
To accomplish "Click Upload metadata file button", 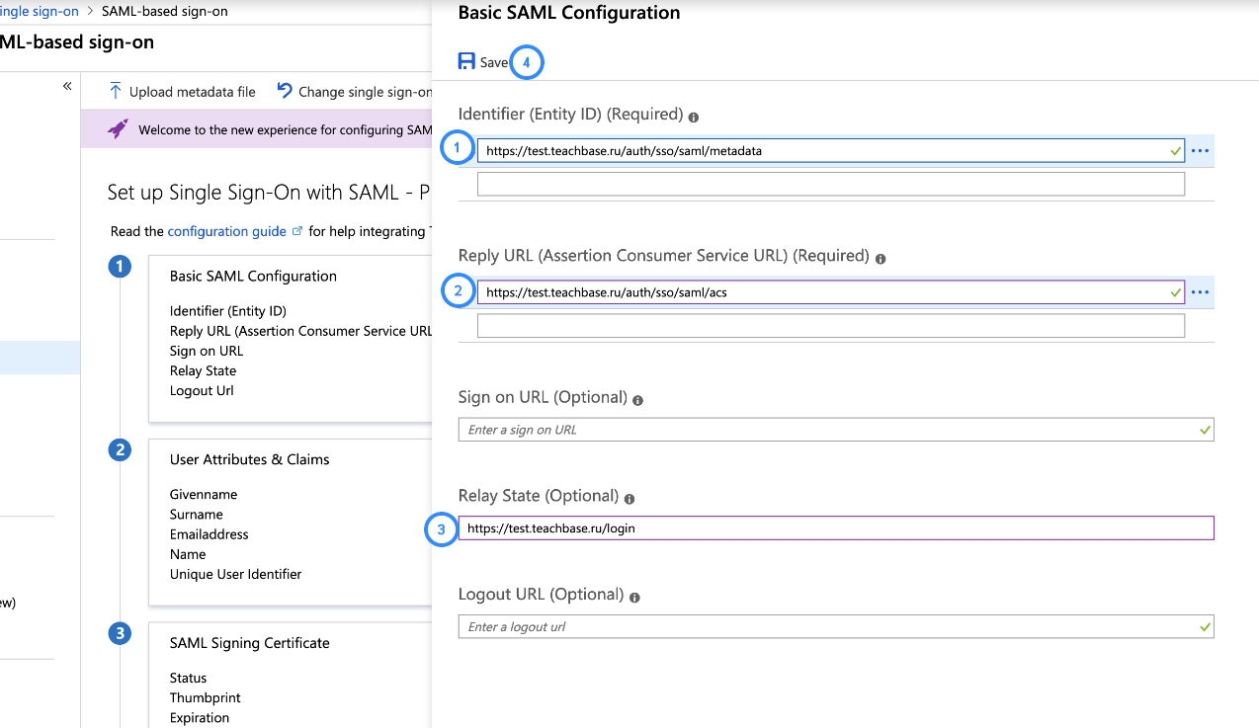I will point(182,92).
